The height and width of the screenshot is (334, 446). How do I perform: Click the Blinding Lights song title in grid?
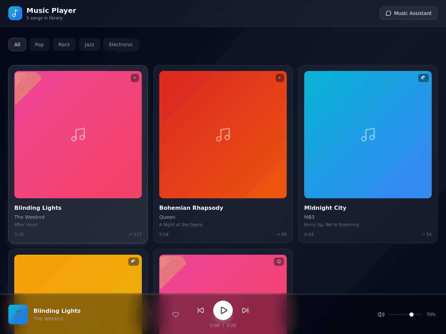pos(38,208)
